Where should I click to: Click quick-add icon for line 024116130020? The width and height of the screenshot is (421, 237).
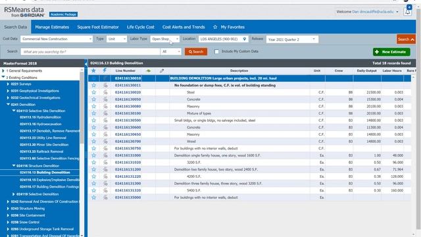(x=105, y=92)
